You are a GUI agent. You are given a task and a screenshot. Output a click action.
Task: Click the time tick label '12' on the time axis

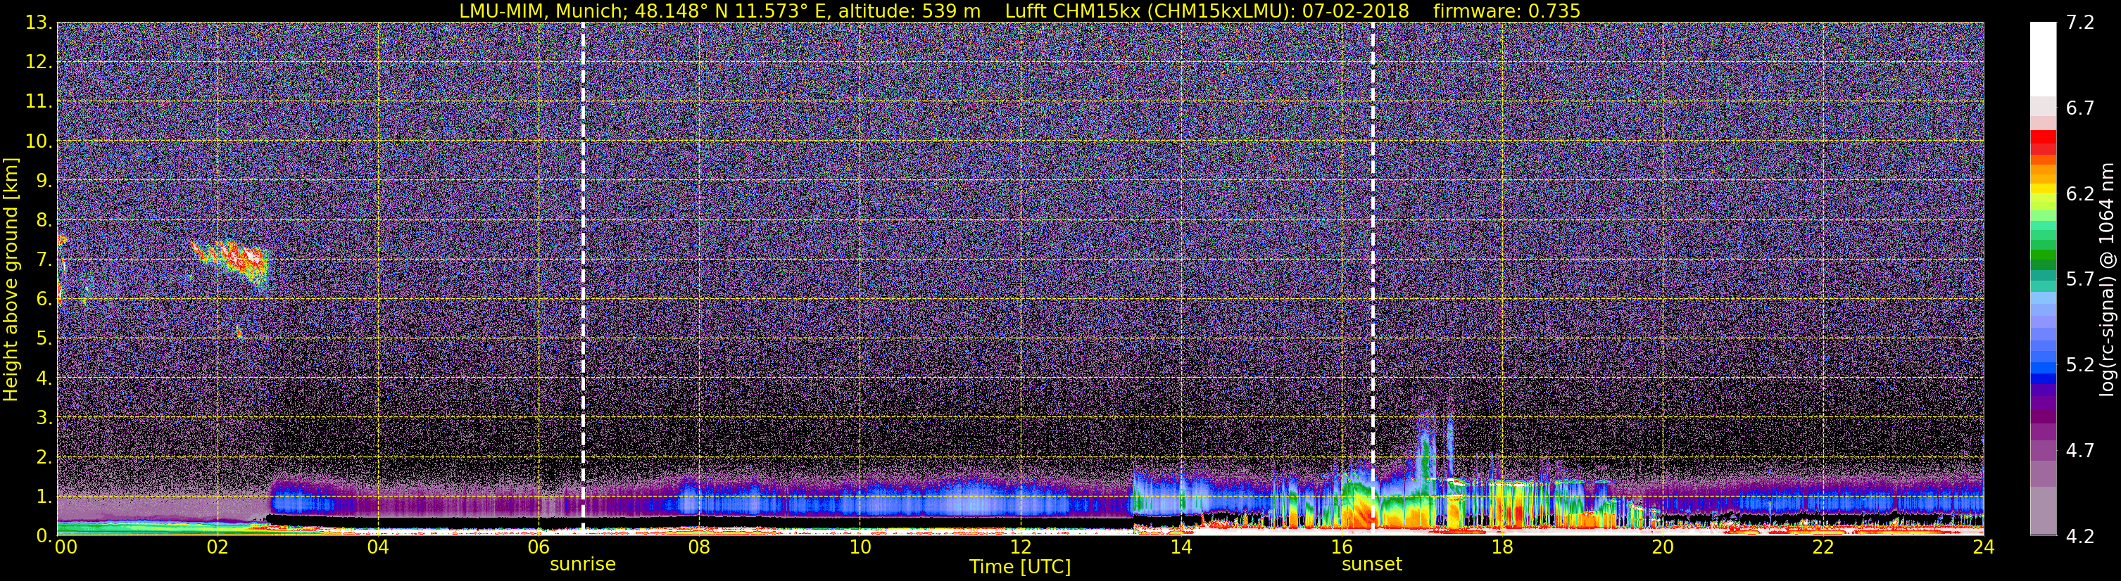coord(1020,547)
